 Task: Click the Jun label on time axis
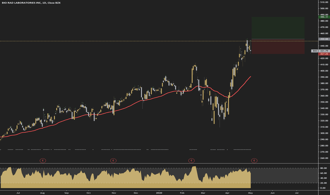pos(273,193)
